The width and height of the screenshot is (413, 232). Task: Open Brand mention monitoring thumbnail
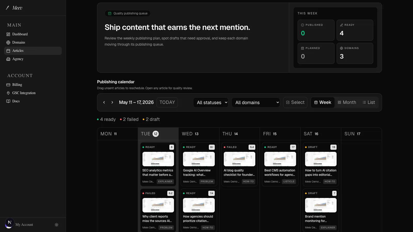(x=321, y=205)
